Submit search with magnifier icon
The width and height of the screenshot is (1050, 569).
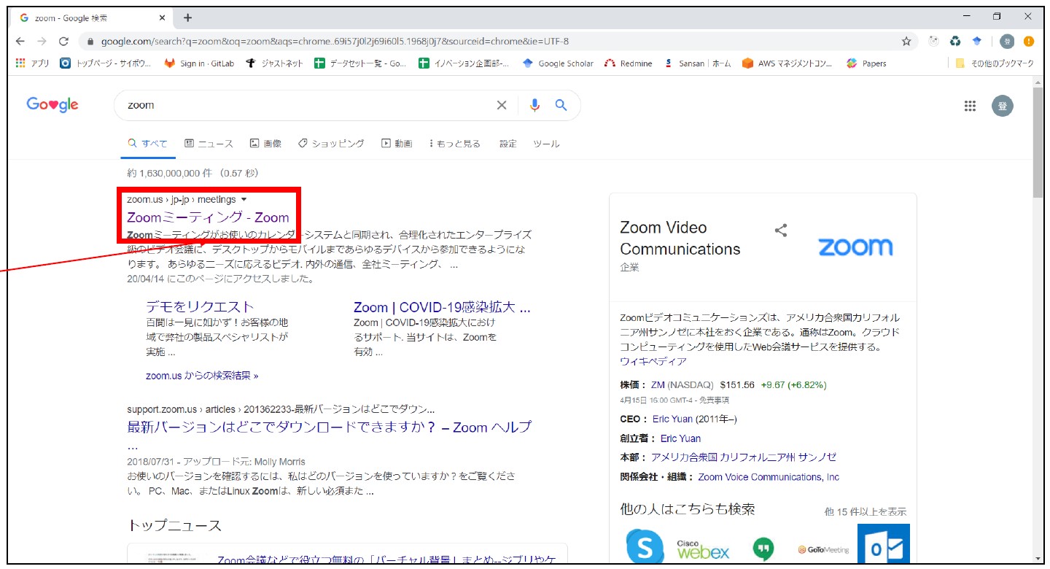coord(561,105)
